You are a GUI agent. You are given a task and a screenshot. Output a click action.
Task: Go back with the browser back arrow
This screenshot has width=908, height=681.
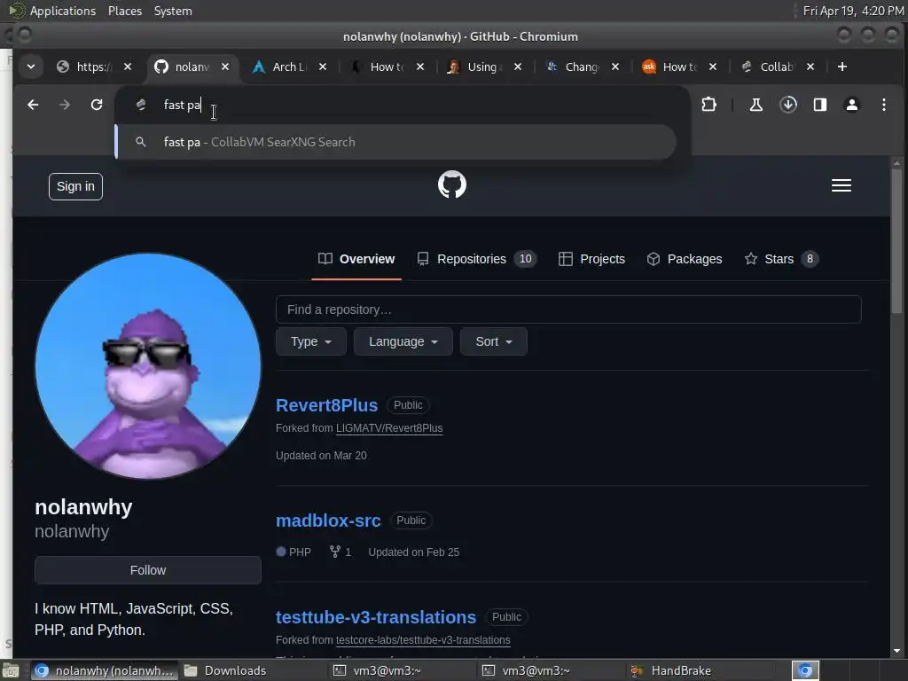(x=33, y=105)
